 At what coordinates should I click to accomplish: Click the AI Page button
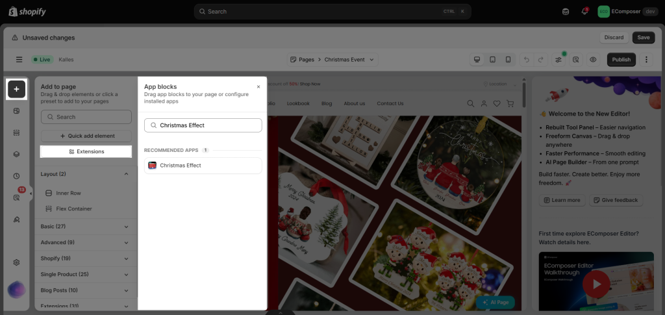tap(496, 303)
